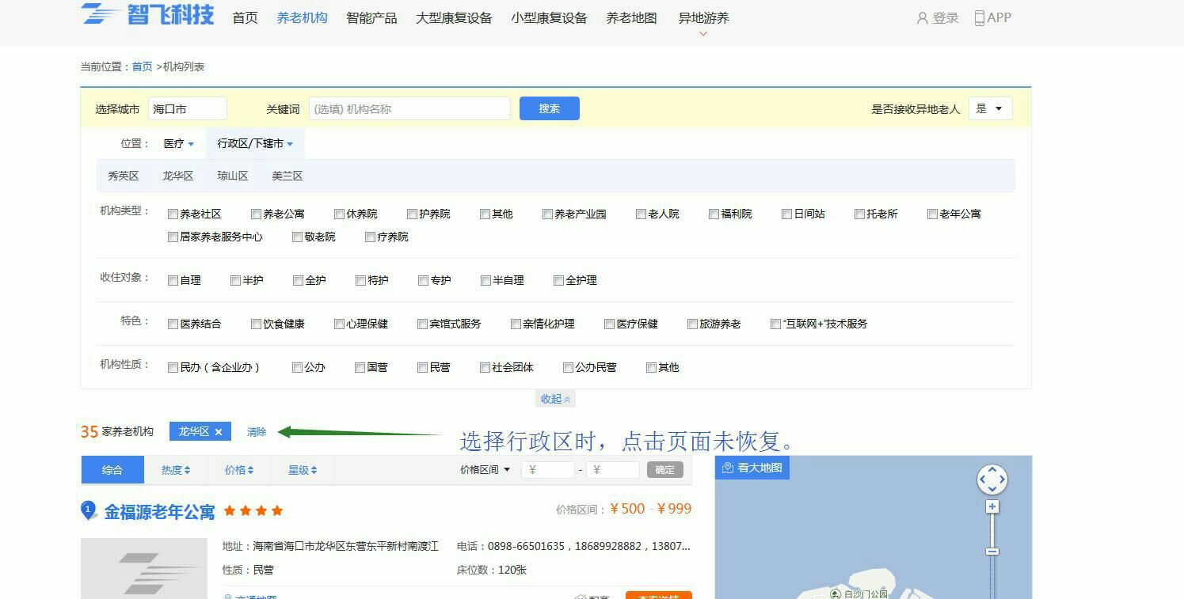Expand the 价格区间 dropdown
The height and width of the screenshot is (599, 1184).
coord(485,470)
